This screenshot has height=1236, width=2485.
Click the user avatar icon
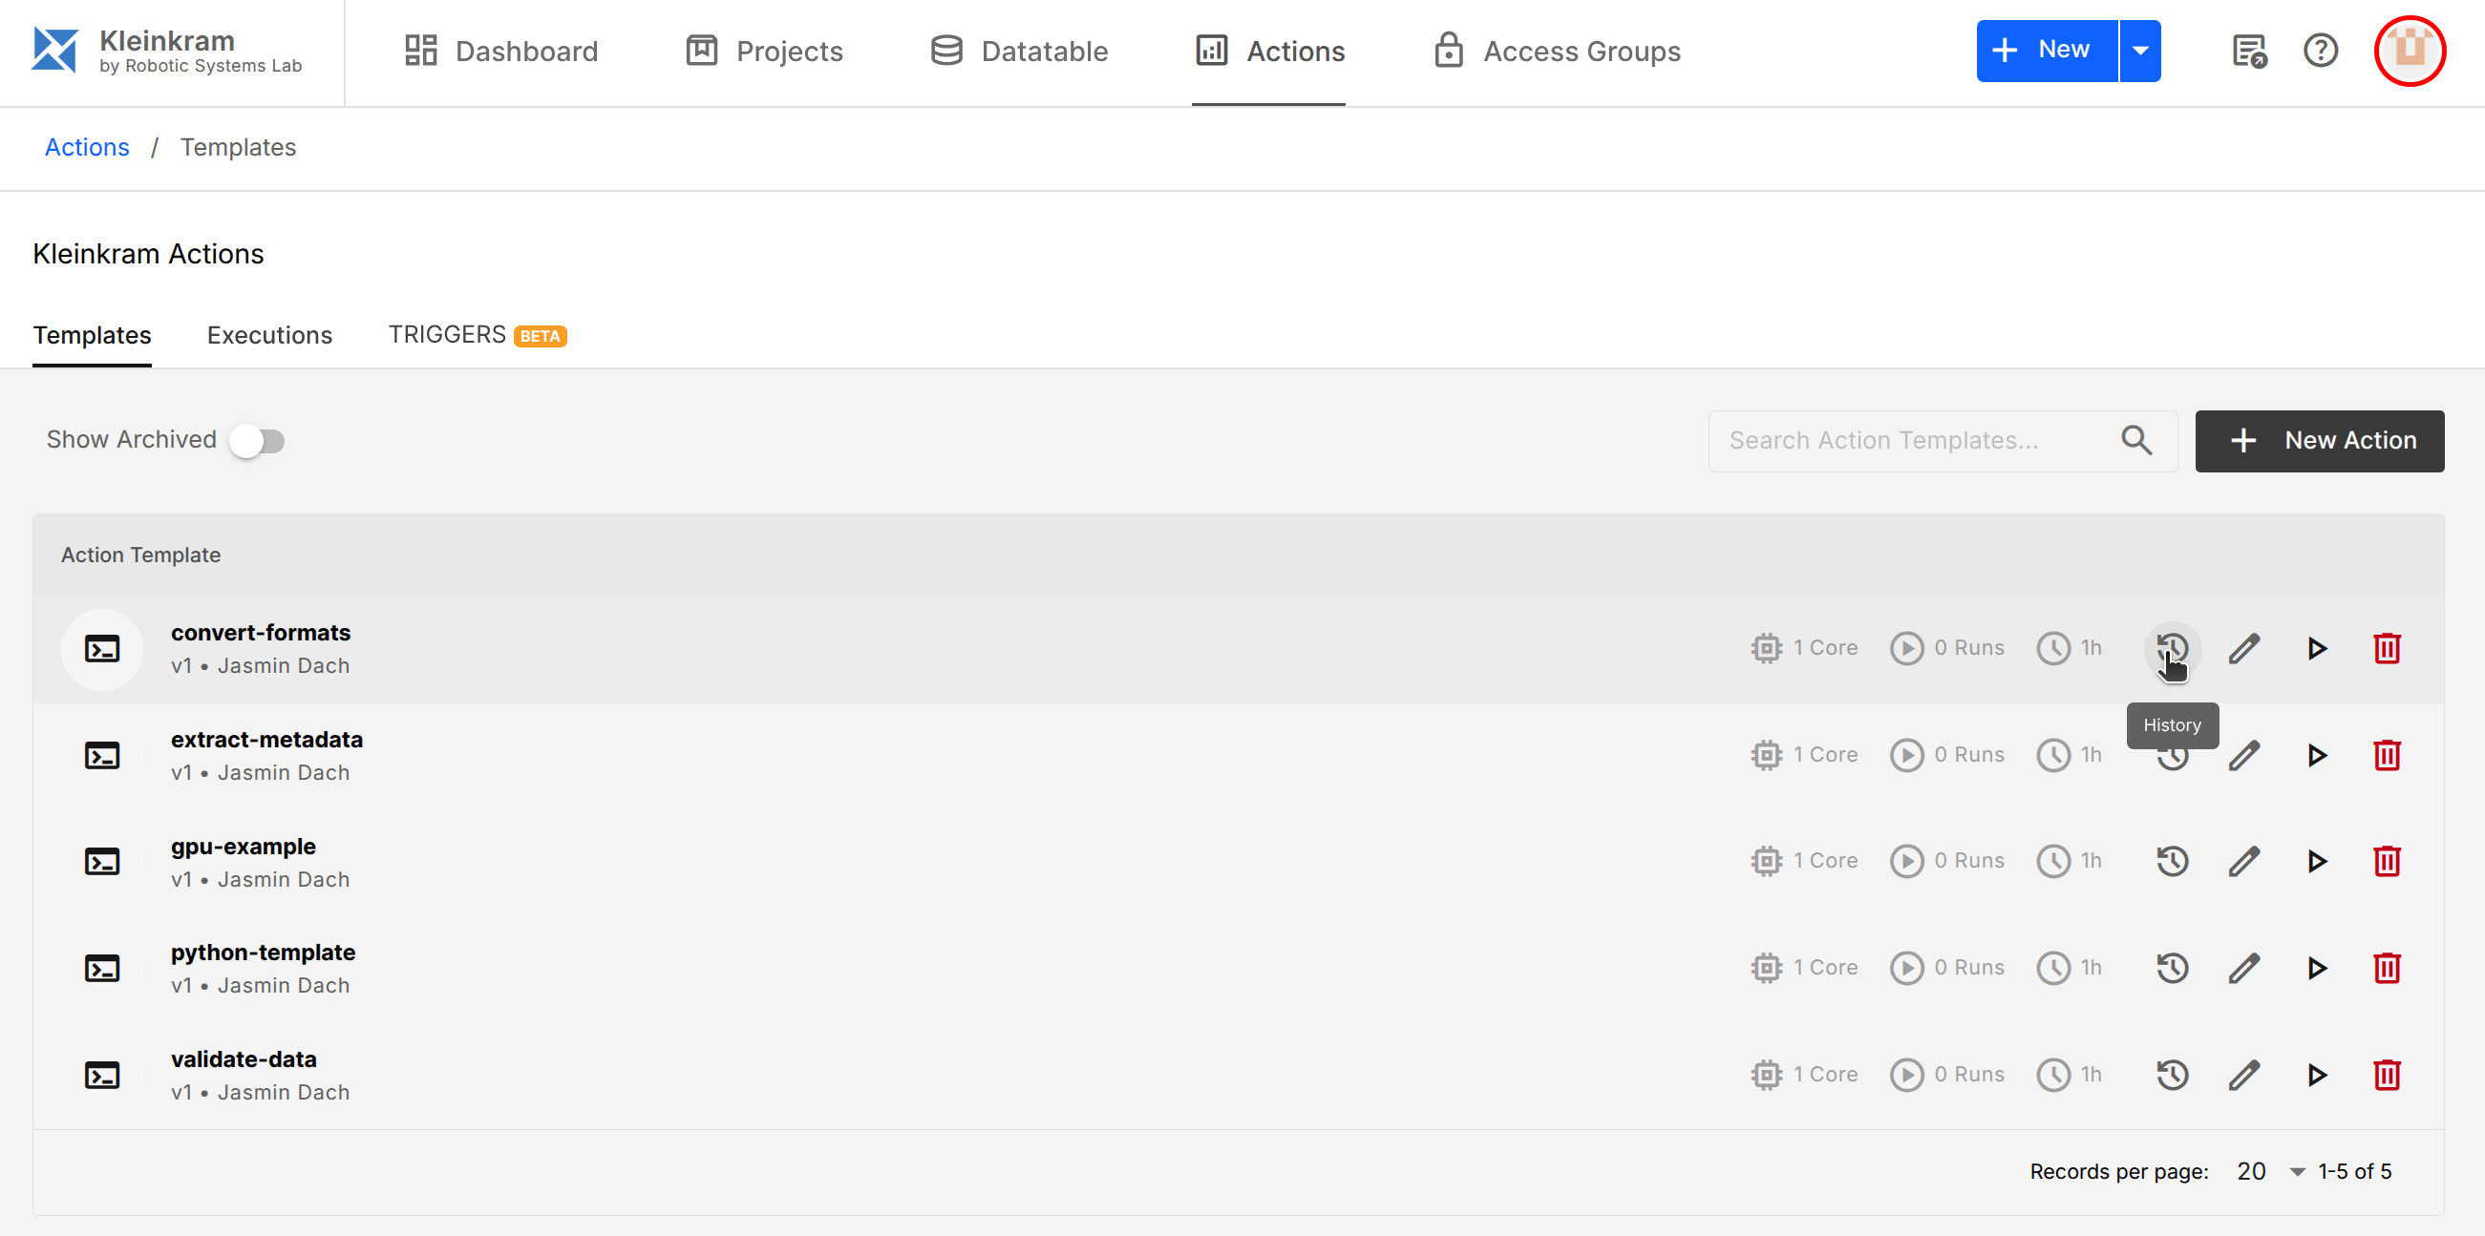pos(2409,51)
